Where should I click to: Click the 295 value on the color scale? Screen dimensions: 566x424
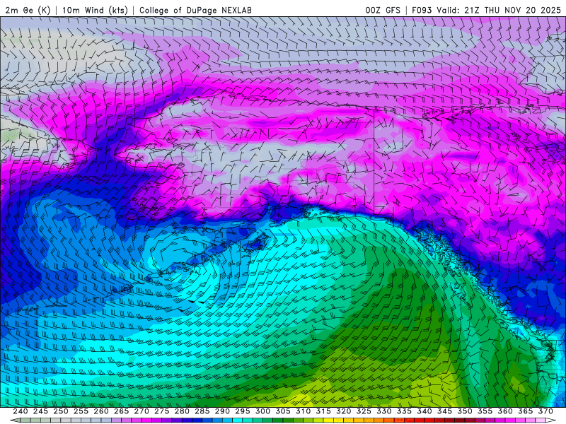[x=243, y=411]
